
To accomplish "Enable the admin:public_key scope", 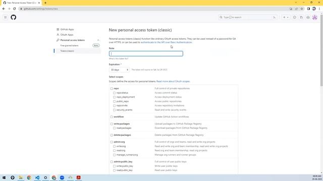I will click(112, 162).
